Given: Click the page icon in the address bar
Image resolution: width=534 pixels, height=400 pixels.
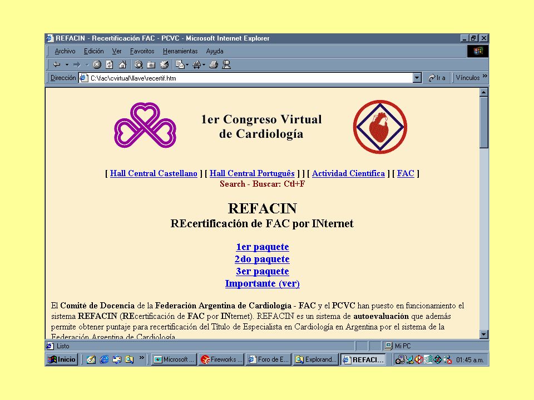Looking at the screenshot, I should click(84, 78).
